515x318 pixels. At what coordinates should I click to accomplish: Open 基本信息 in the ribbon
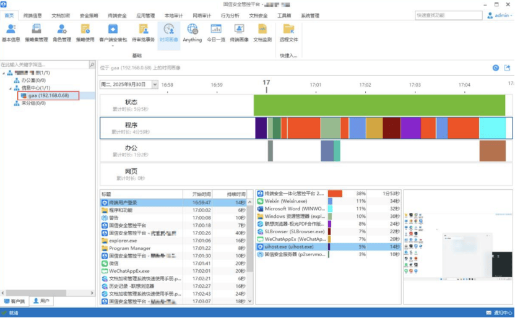[11, 32]
